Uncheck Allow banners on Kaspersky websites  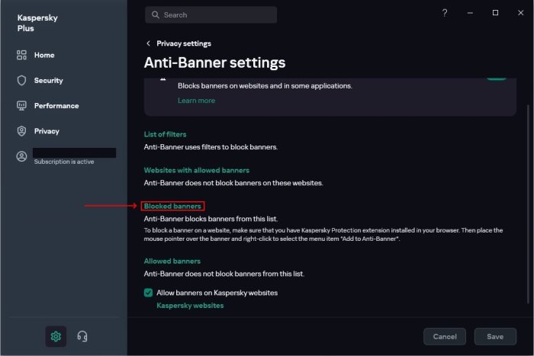click(x=149, y=293)
